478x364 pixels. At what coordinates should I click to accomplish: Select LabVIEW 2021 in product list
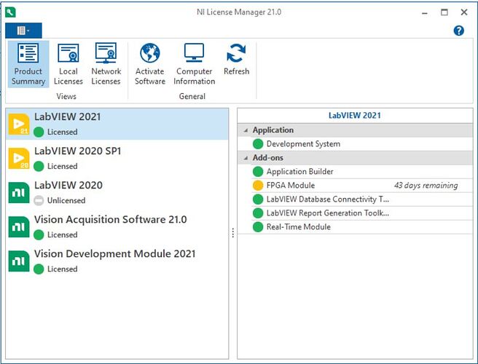pyautogui.click(x=117, y=124)
